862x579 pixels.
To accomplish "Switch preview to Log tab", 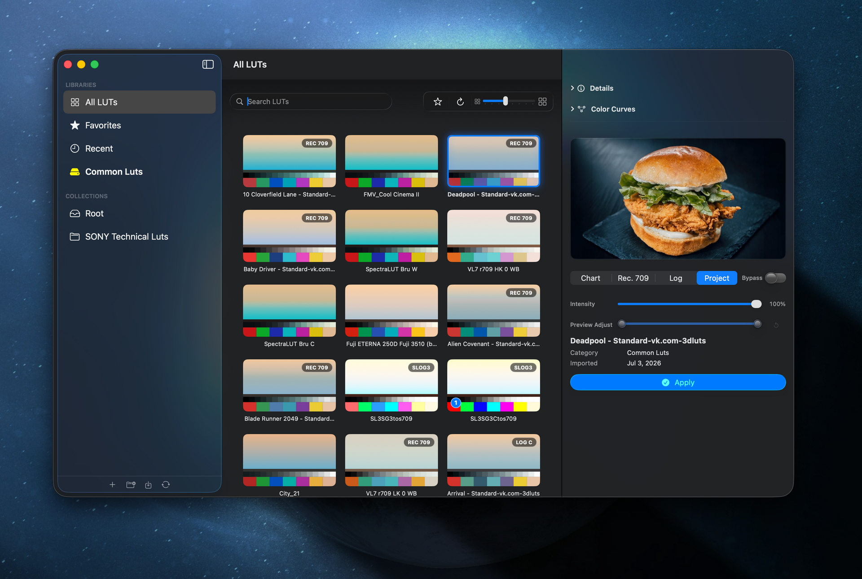I will pyautogui.click(x=676, y=278).
